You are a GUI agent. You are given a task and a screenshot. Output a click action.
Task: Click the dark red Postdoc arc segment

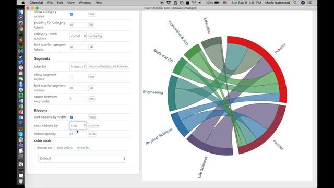pos(270,136)
